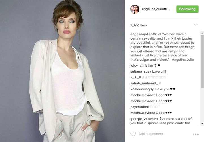Click the heart like icon

(133, 134)
